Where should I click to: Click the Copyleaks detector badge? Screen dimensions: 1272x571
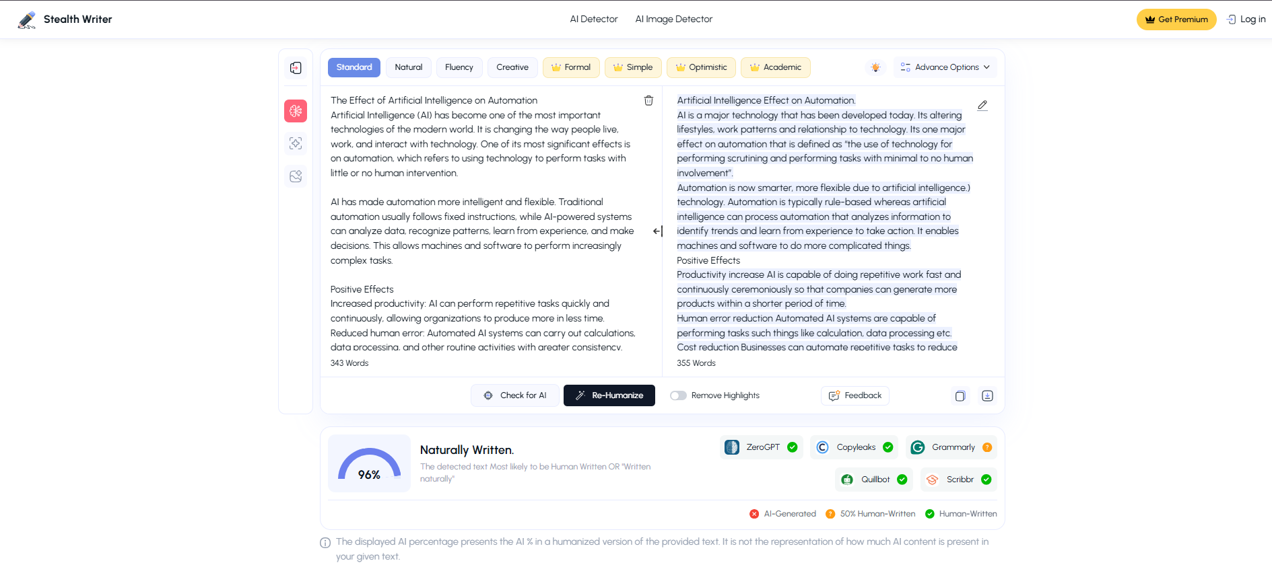coord(855,447)
